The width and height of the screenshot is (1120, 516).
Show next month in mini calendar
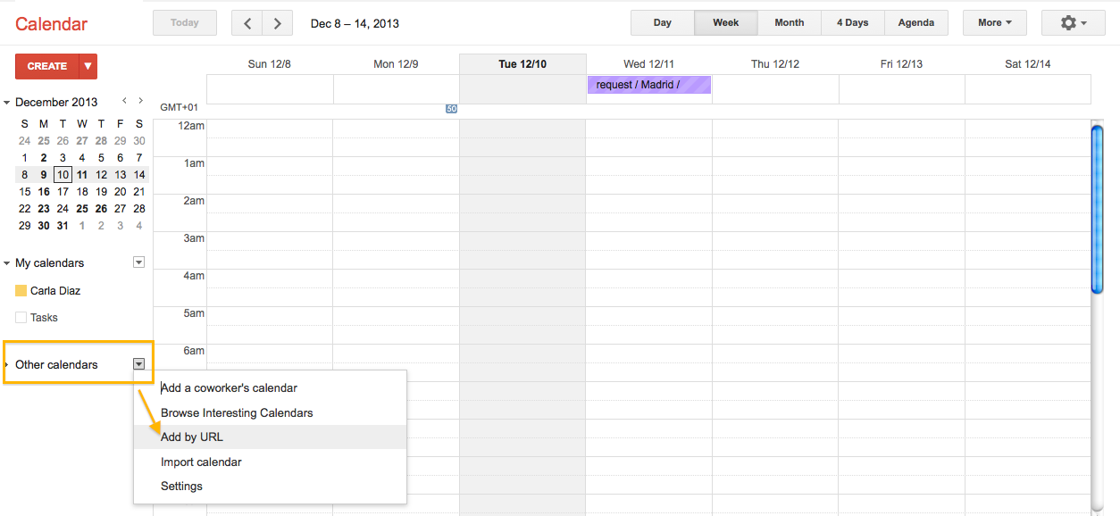(140, 101)
